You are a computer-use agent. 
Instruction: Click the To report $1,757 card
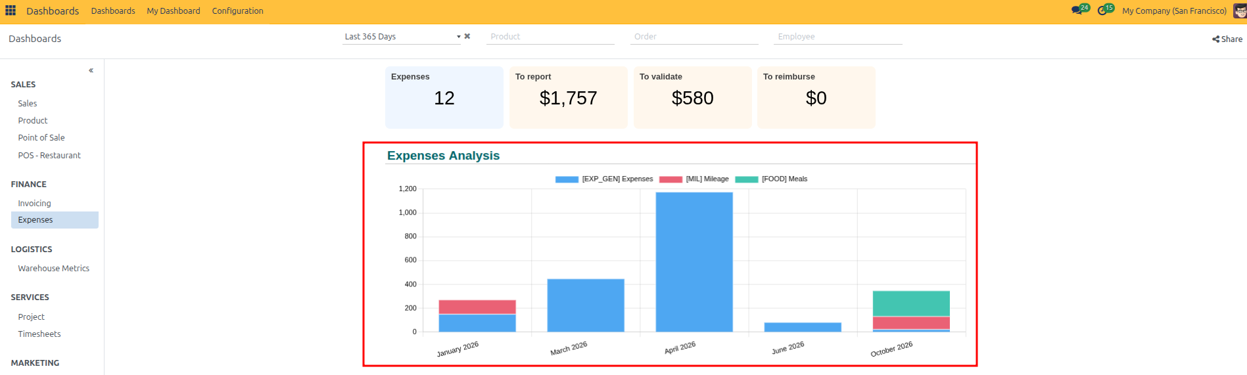(x=569, y=97)
